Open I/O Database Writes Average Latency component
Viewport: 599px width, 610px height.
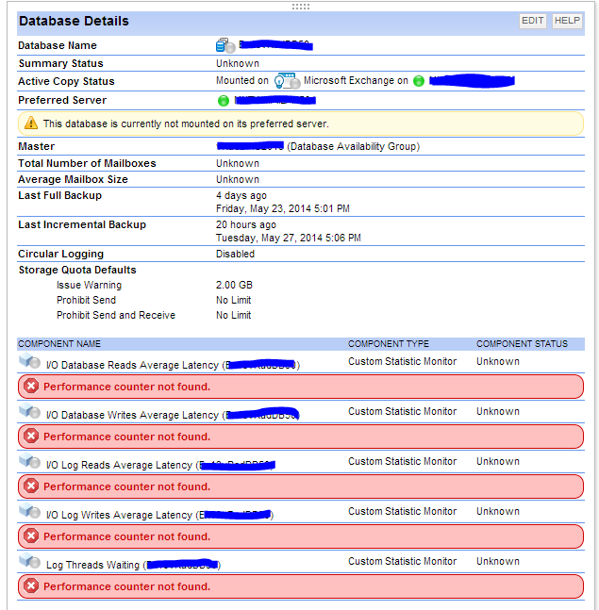click(x=173, y=415)
